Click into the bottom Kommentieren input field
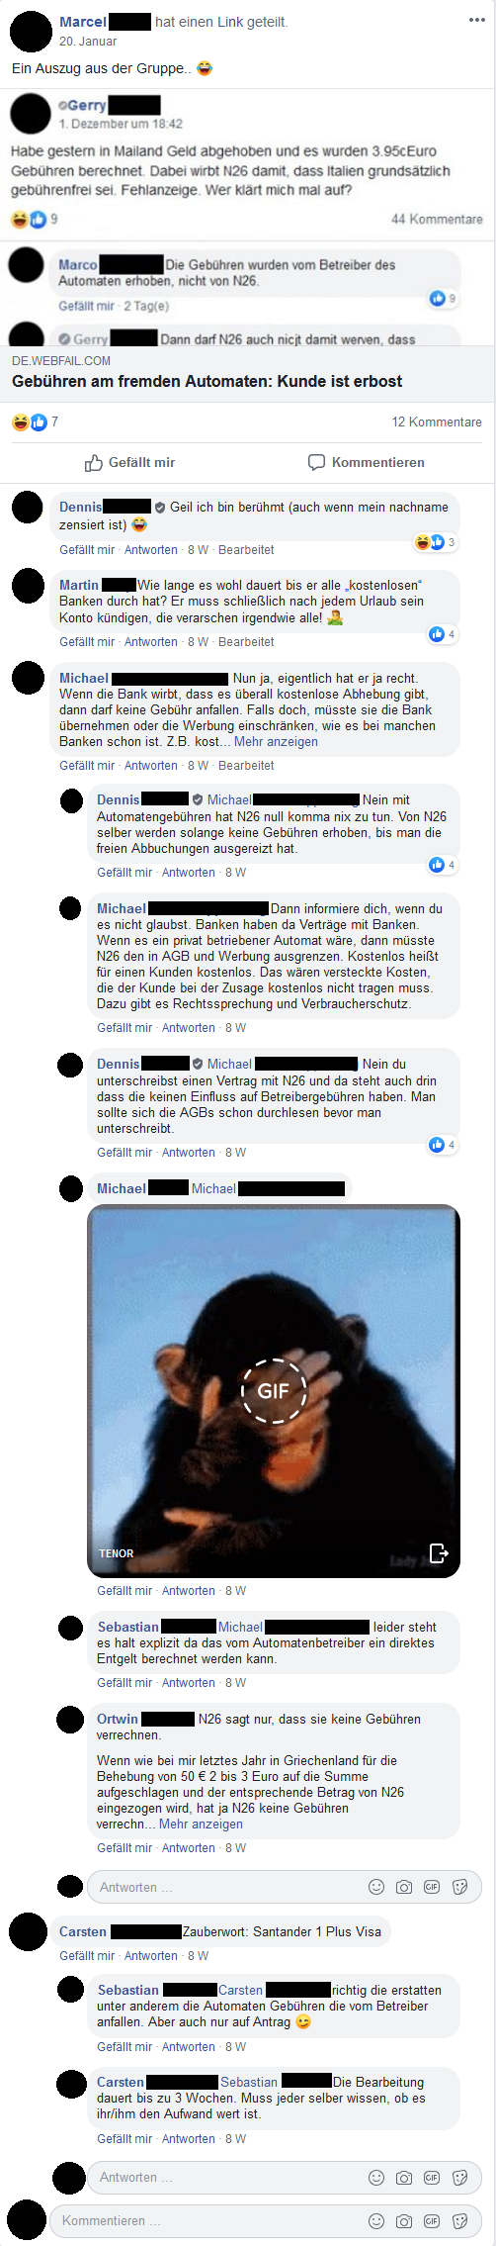This screenshot has height=2246, width=496. click(x=207, y=2221)
